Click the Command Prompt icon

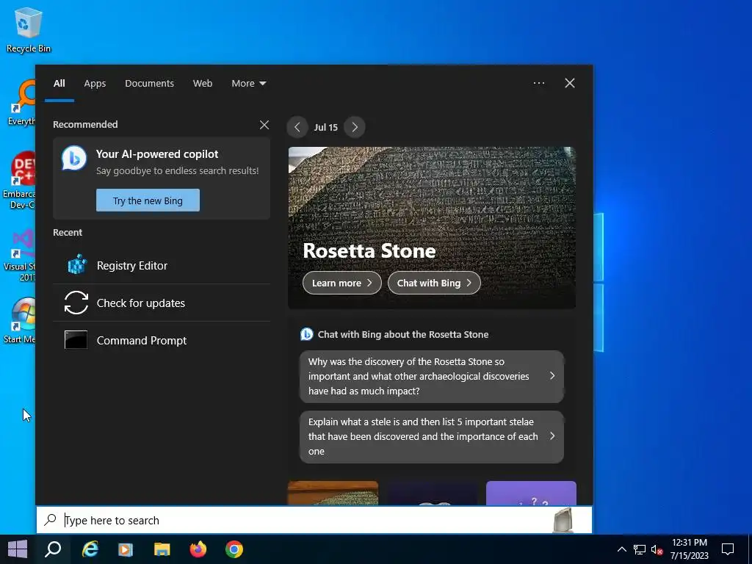pyautogui.click(x=76, y=339)
